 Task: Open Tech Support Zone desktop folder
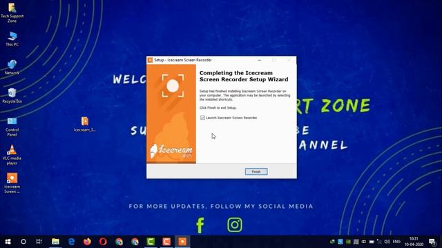tap(12, 13)
